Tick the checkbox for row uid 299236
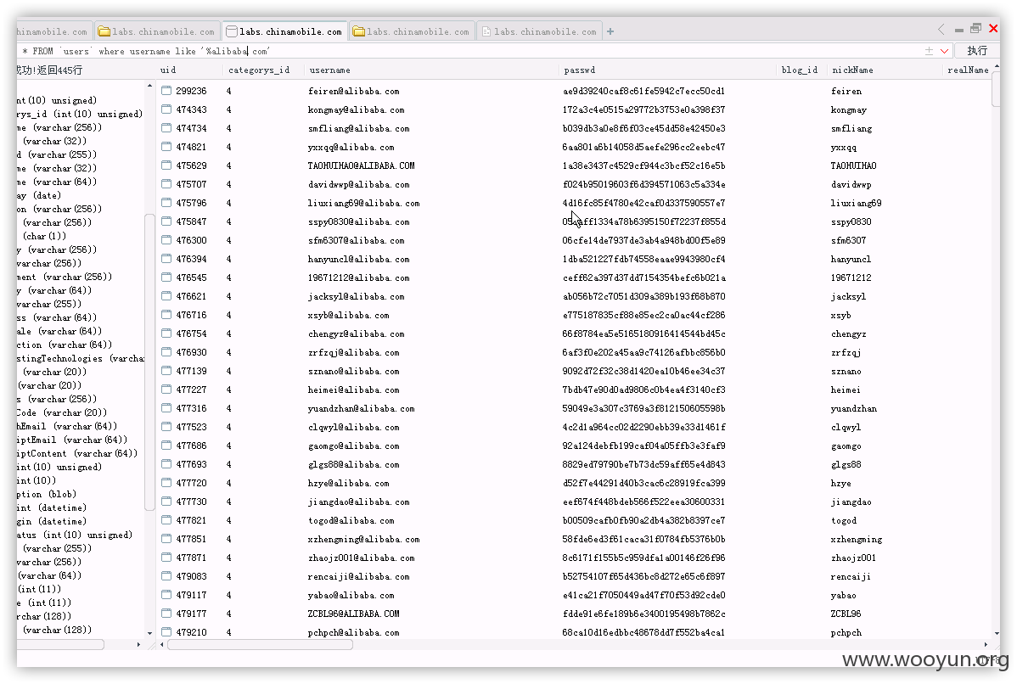The image size is (1017, 684). 166,91
